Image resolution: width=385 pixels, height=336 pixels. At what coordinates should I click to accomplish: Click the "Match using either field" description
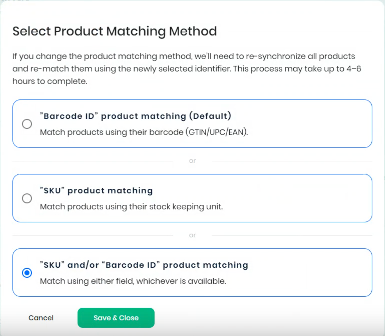pyautogui.click(x=133, y=281)
